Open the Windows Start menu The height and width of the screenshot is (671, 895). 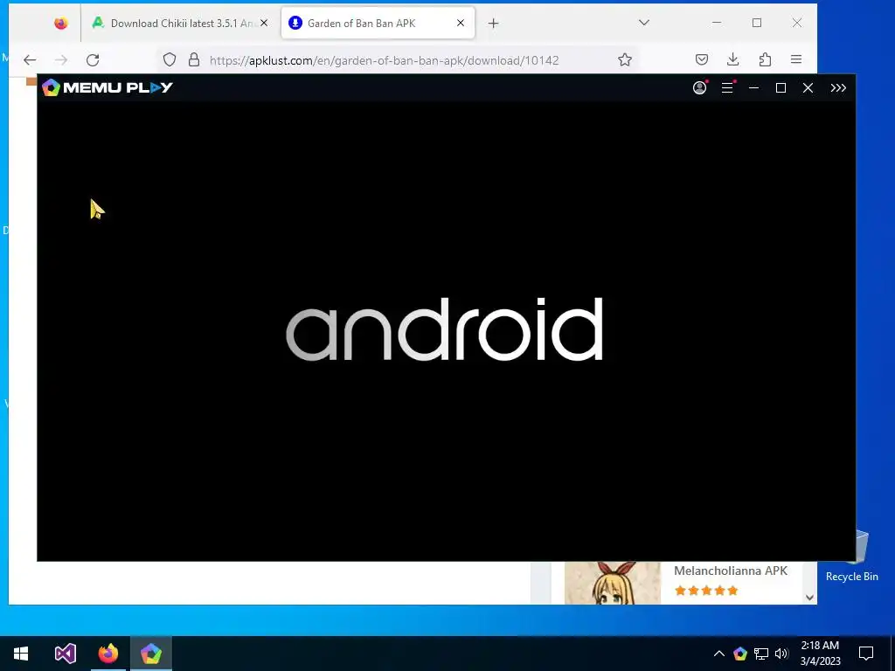(x=21, y=654)
